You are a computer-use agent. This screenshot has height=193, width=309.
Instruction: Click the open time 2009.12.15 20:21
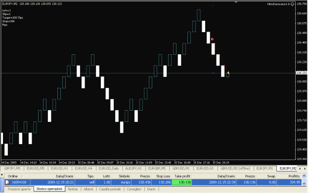[61, 182]
